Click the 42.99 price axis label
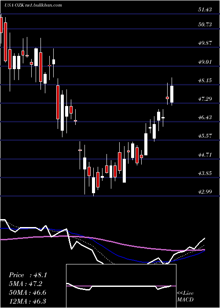 coord(205,191)
